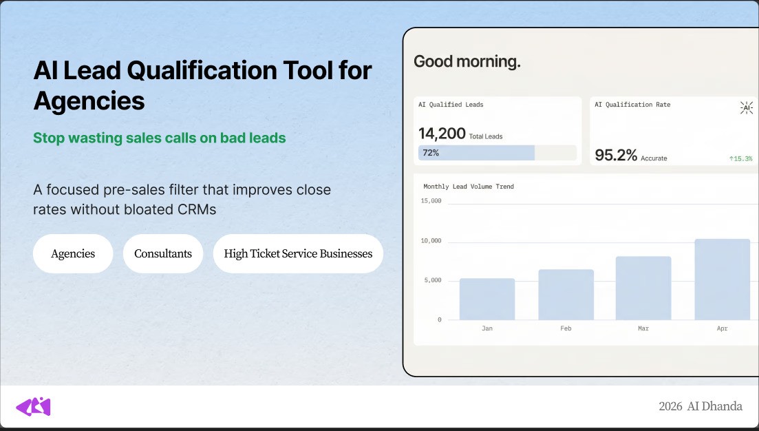Click the 'Monthly Lead Volume Trend' title
The height and width of the screenshot is (431, 759).
pyautogui.click(x=469, y=187)
